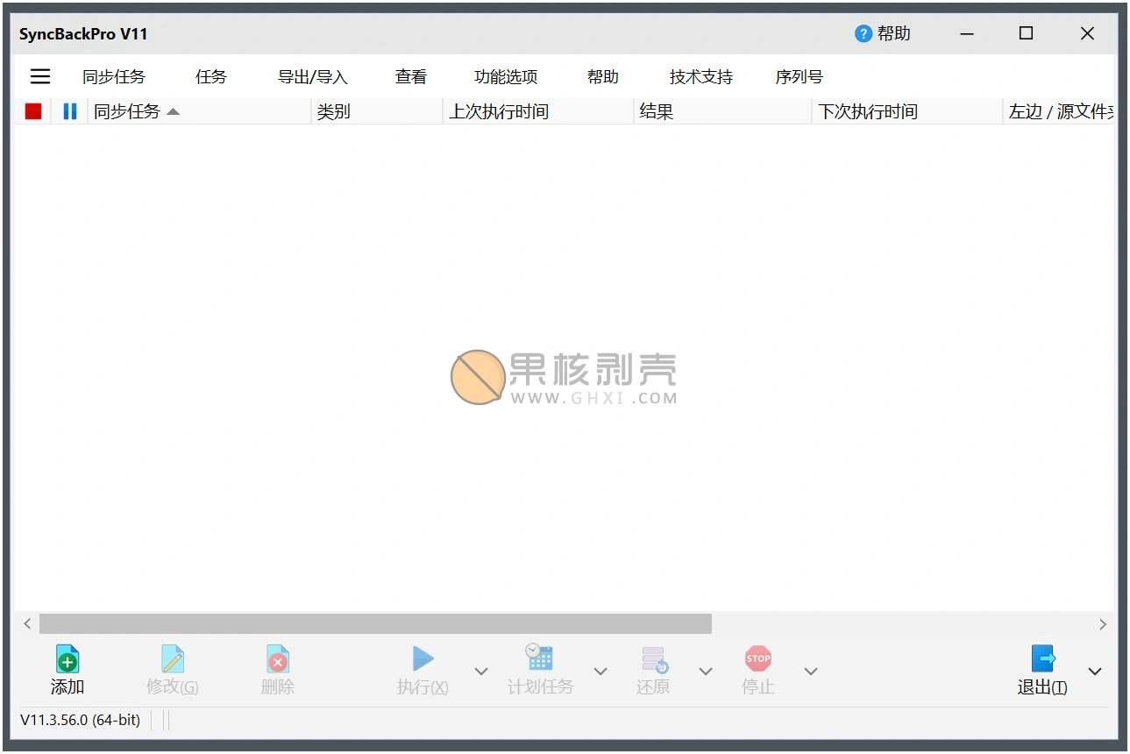
Task: Open the hamburger menu at top left
Action: 39,76
